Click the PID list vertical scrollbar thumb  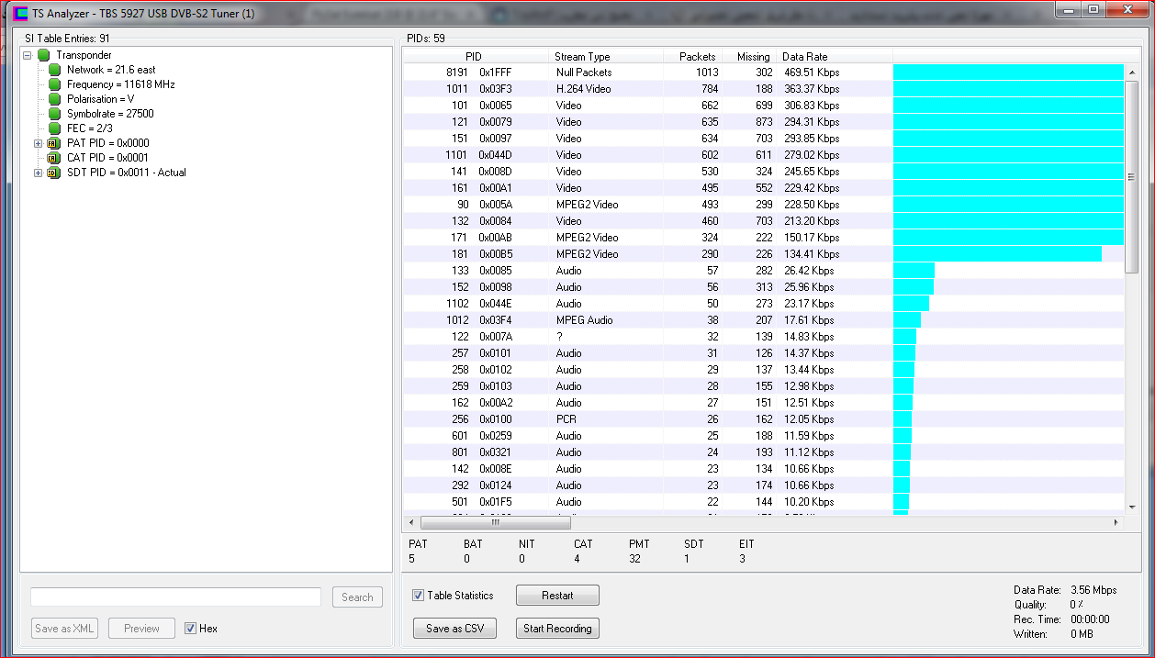click(x=1131, y=174)
